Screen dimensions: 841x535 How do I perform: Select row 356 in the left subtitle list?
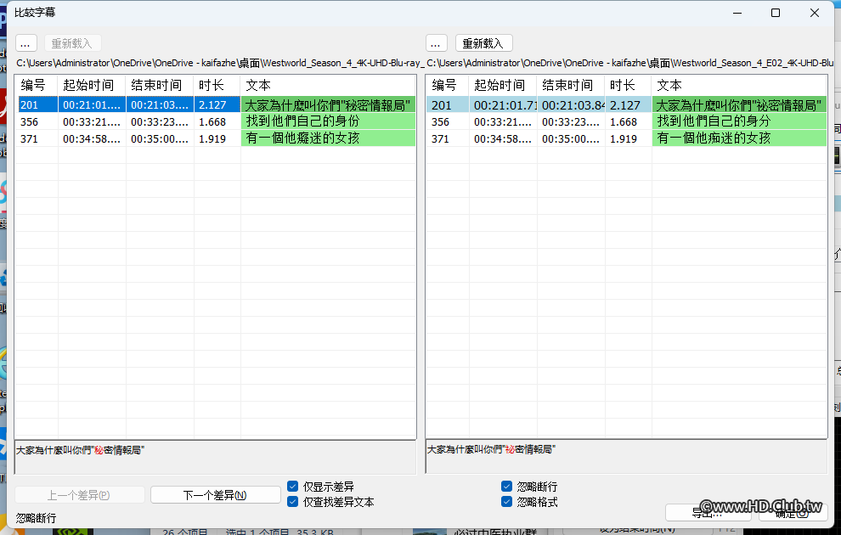(x=215, y=121)
